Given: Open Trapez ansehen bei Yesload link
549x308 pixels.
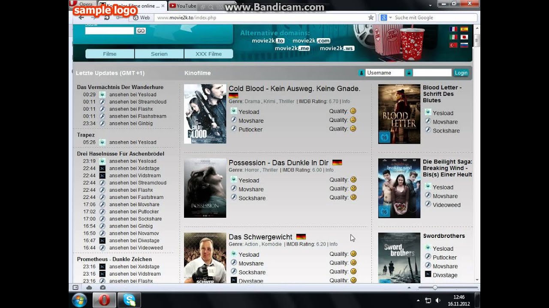Looking at the screenshot, I should 133,142.
